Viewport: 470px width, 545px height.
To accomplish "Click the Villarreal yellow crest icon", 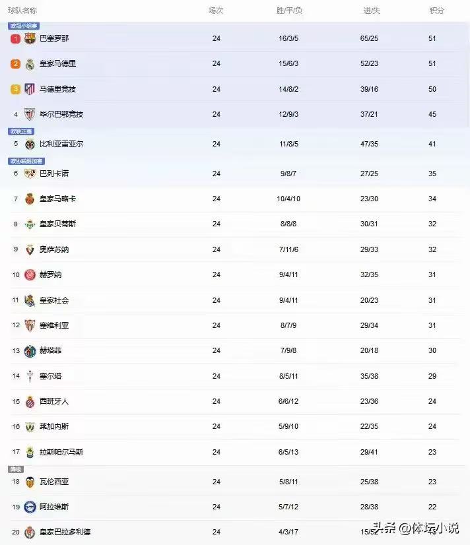I will (x=30, y=144).
